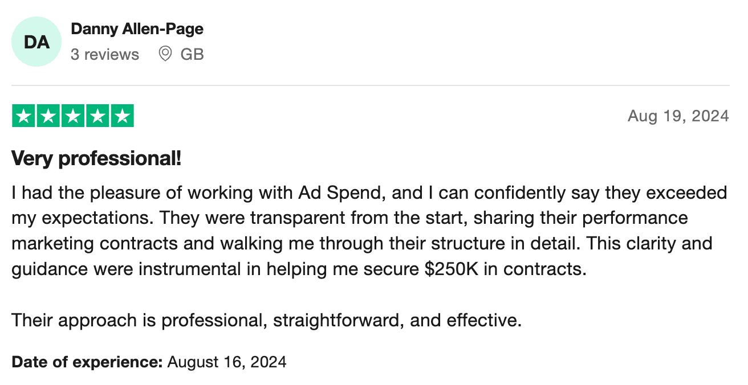Image resolution: width=748 pixels, height=385 pixels.
Task: Click the second green rating star
Action: click(x=48, y=116)
